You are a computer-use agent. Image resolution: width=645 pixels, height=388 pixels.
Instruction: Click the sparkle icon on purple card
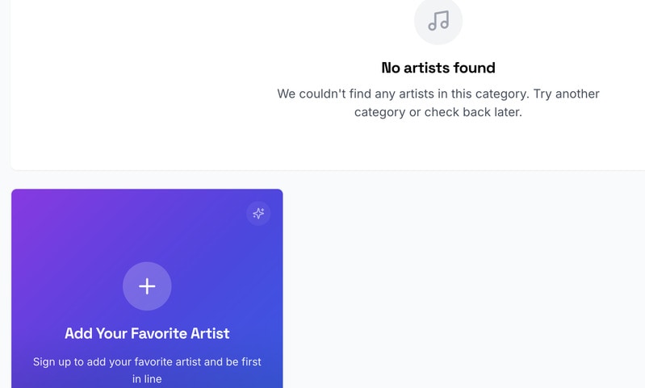click(258, 214)
